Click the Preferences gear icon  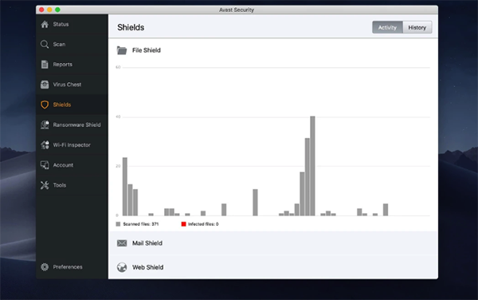click(x=45, y=267)
